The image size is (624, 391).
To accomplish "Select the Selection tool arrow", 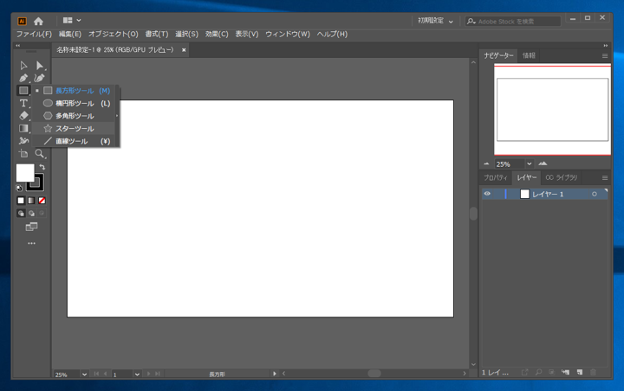I will point(23,65).
